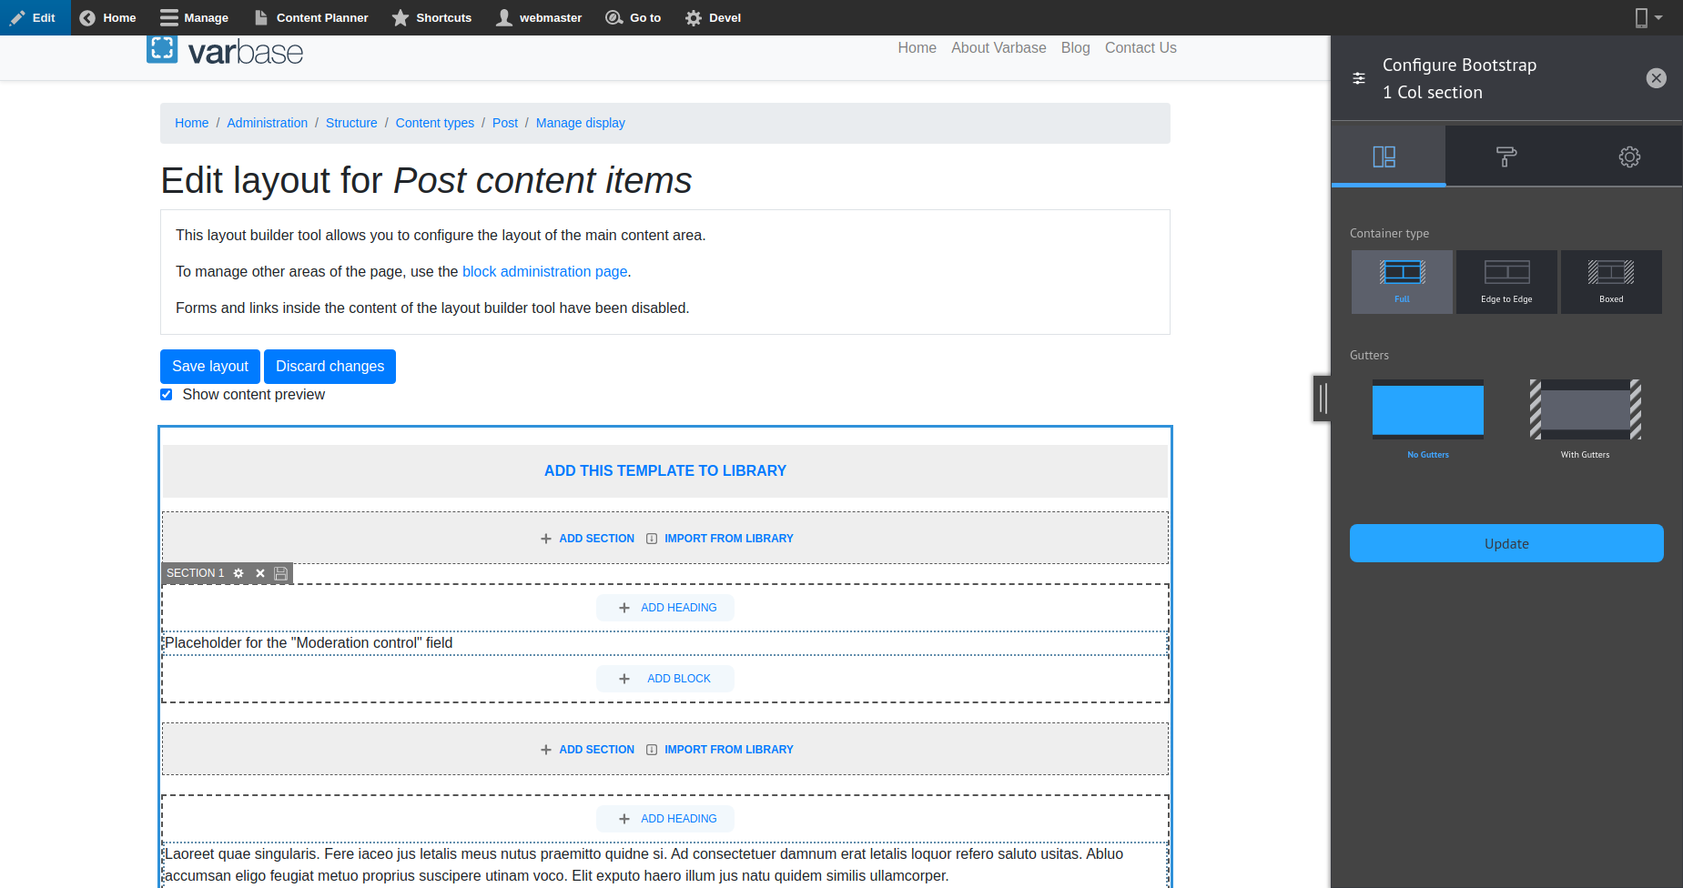Click the Update button
The image size is (1683, 888).
coord(1506,543)
